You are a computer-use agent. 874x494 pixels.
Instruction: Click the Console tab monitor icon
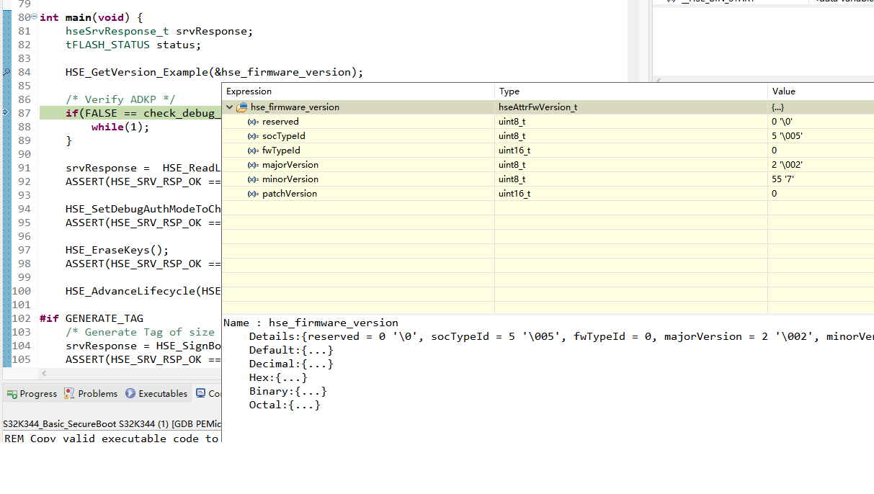tap(200, 394)
